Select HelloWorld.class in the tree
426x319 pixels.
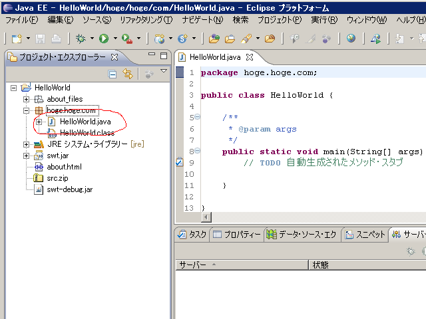click(87, 133)
